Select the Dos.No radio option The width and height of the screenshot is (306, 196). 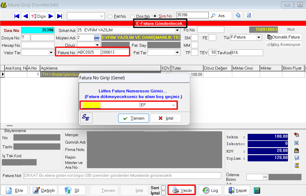[x=132, y=17]
